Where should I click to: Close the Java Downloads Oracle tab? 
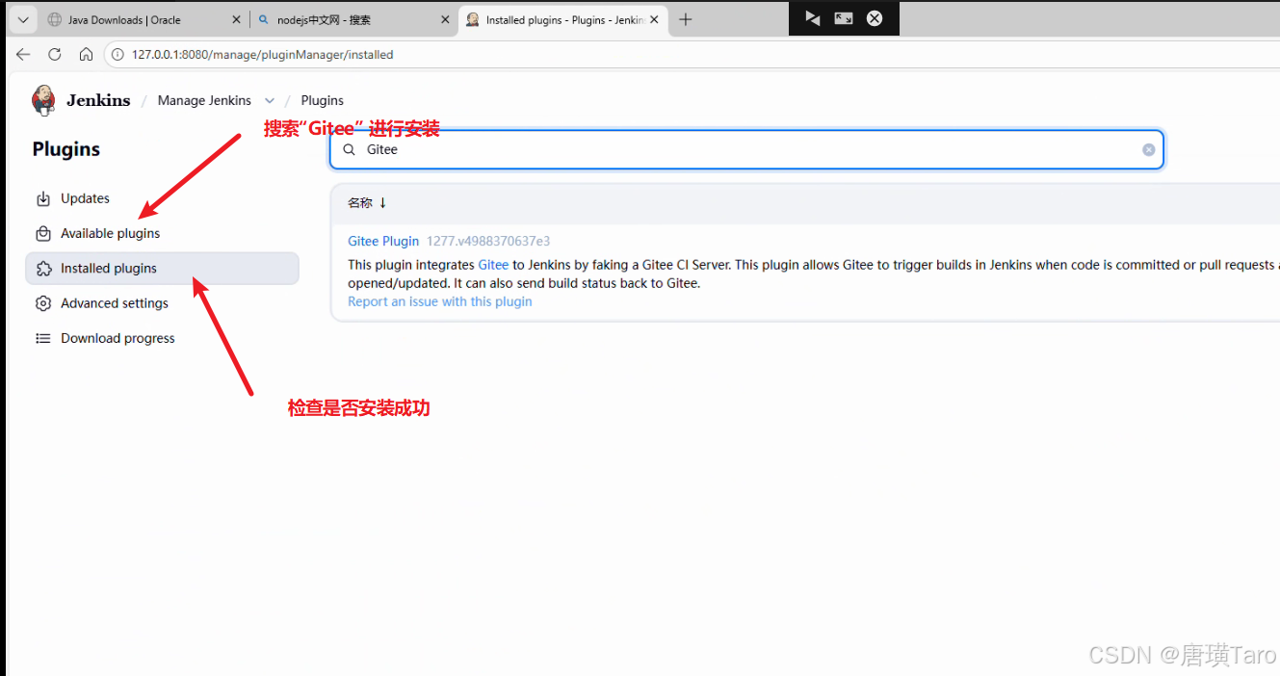(237, 19)
